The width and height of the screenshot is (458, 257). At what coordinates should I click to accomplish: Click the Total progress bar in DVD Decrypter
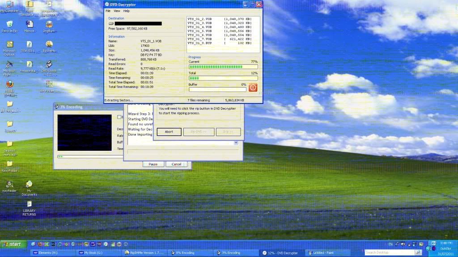pyautogui.click(x=223, y=78)
